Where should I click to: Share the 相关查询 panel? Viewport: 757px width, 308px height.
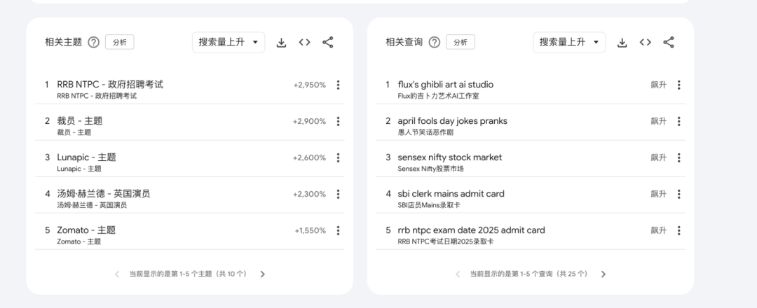(x=668, y=43)
